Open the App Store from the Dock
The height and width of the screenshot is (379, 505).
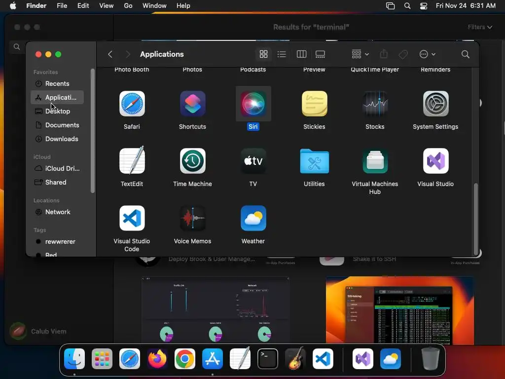pos(213,359)
